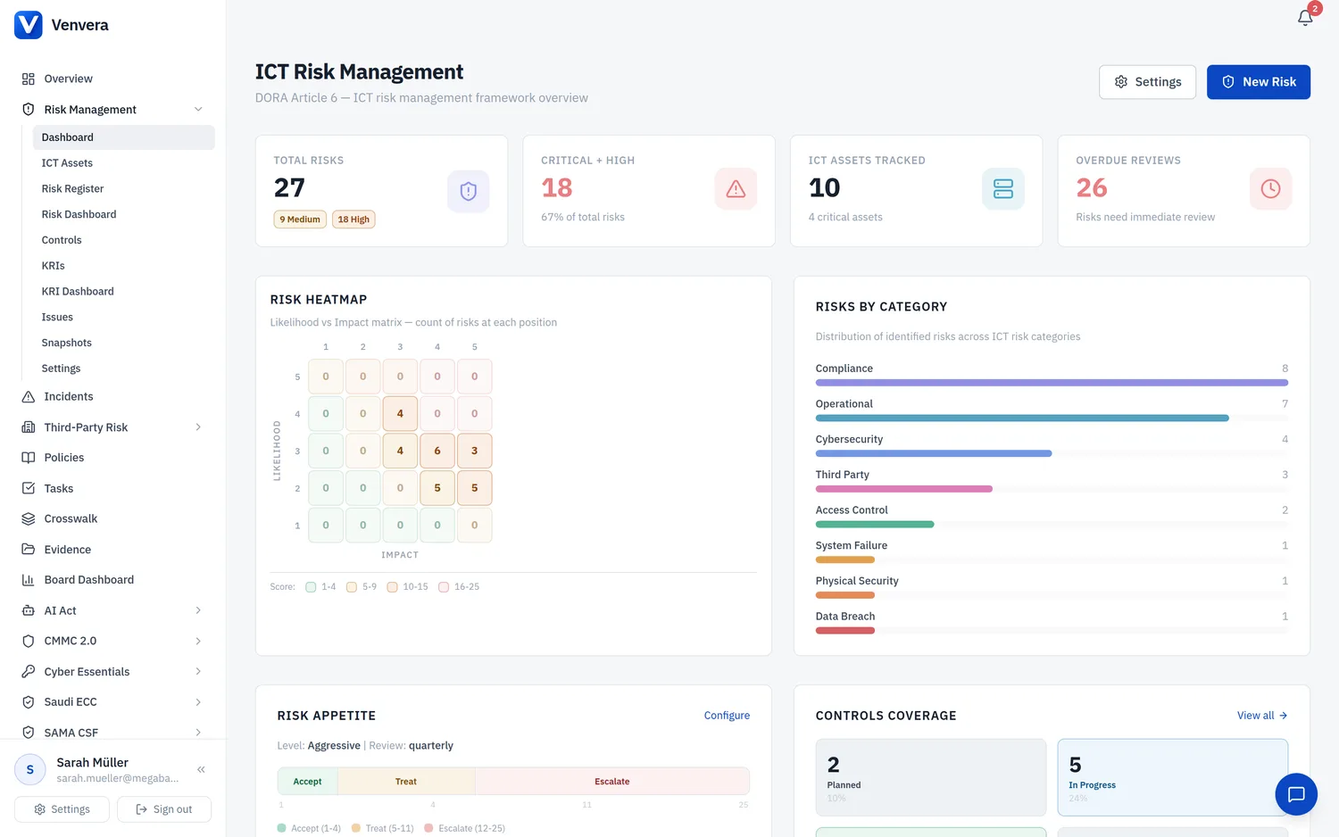
Task: Click the Critical + High alert icon
Action: click(x=736, y=189)
